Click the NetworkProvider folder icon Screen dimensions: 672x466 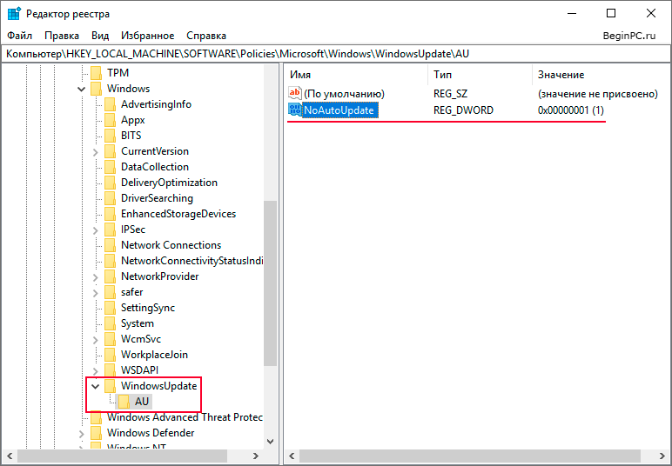coord(111,276)
